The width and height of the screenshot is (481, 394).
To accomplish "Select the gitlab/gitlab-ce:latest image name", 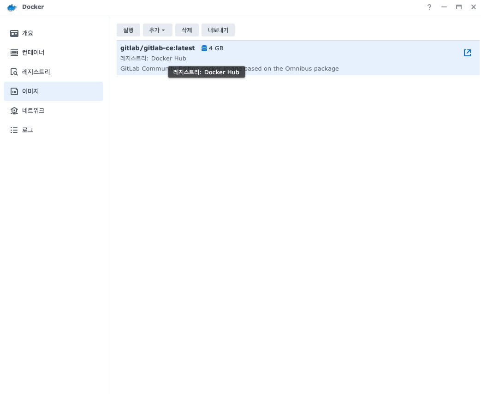I will coord(157,48).
